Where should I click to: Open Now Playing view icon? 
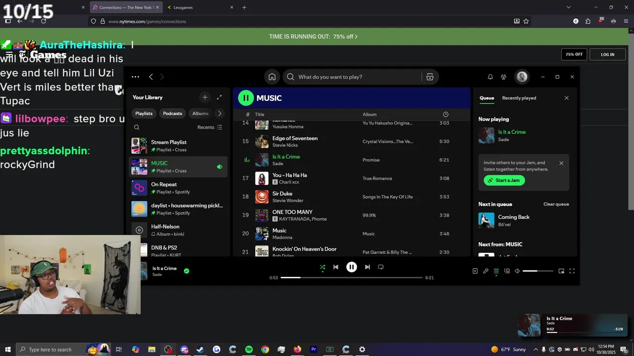[475, 271]
